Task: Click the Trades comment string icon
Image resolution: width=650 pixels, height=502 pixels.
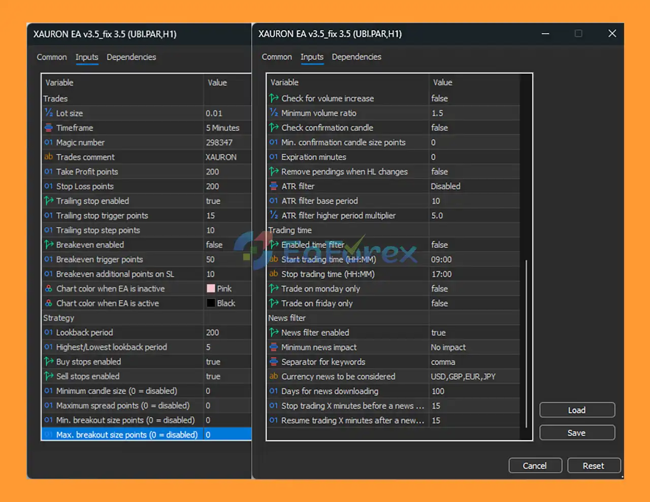Action: (x=49, y=157)
